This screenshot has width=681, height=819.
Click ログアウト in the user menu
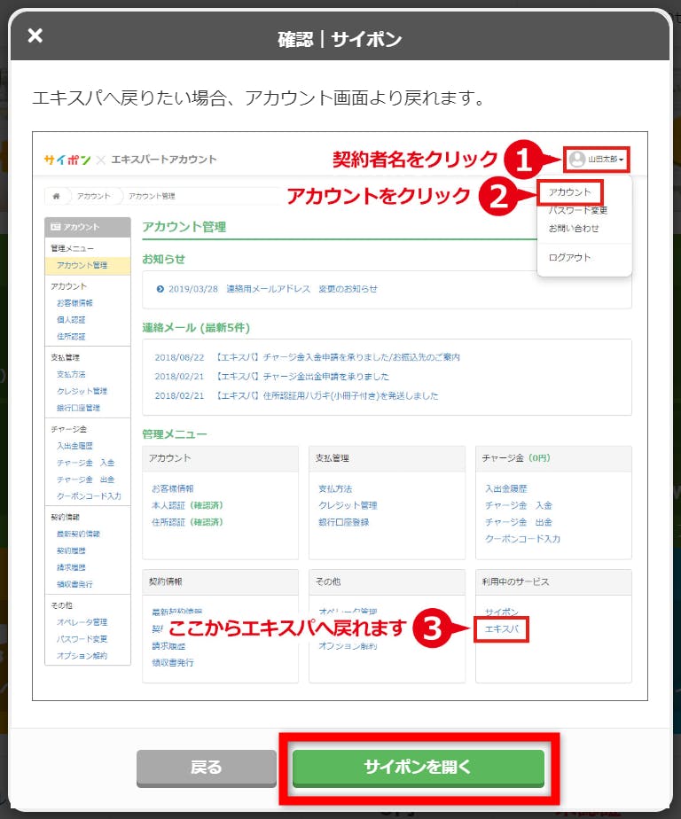click(x=569, y=258)
